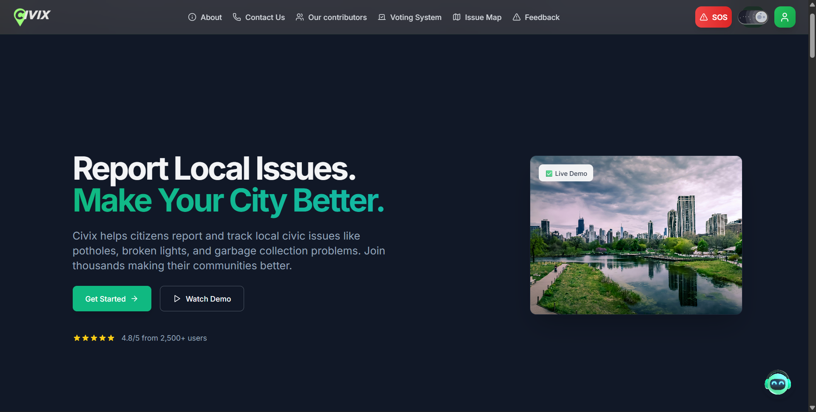This screenshot has width=816, height=412.
Task: Click the five-star rating
Action: pyautogui.click(x=94, y=338)
